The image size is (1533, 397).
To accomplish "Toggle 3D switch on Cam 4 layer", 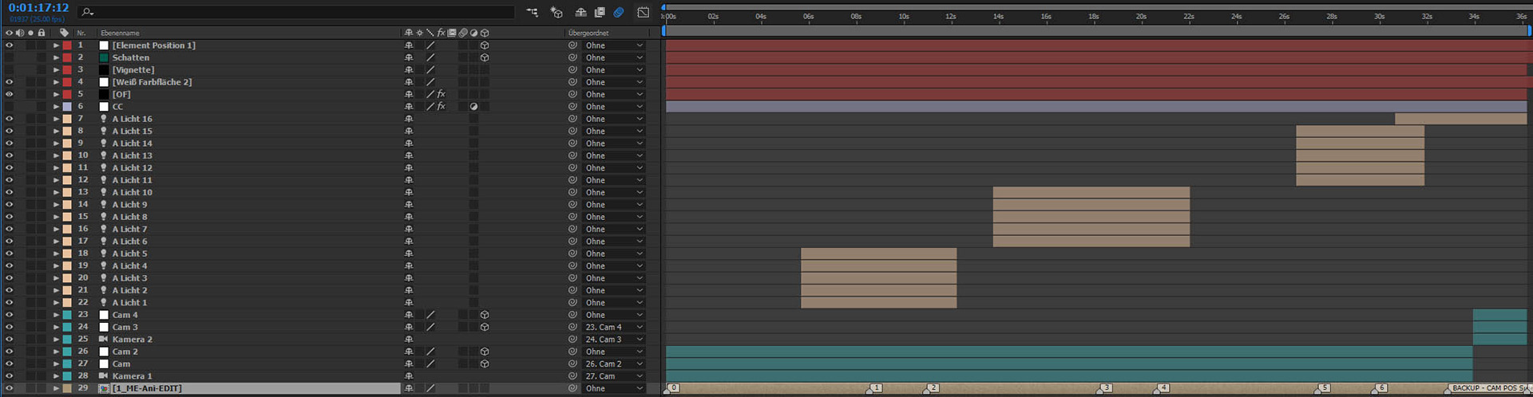I will pos(485,315).
